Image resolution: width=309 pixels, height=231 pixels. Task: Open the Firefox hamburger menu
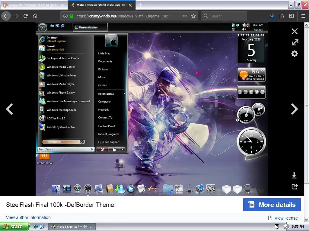tap(303, 16)
